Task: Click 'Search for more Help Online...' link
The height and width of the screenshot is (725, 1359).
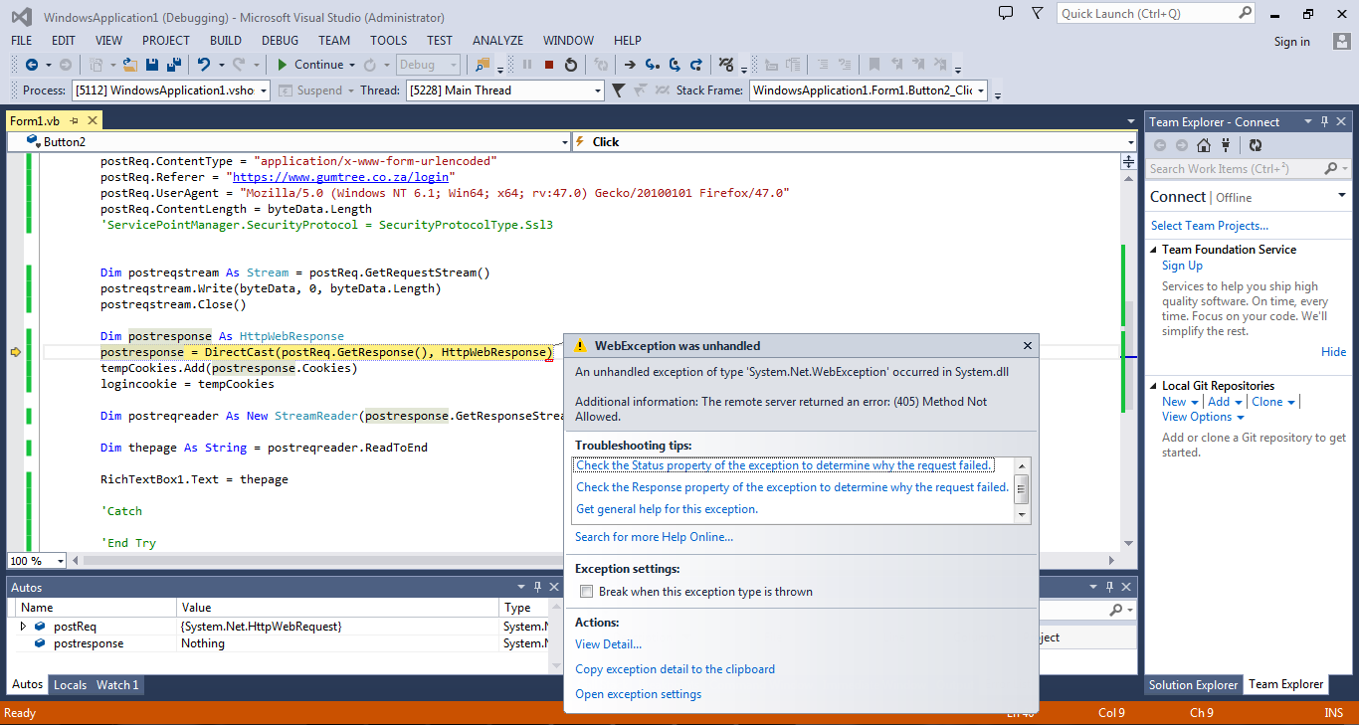Action: pyautogui.click(x=654, y=537)
